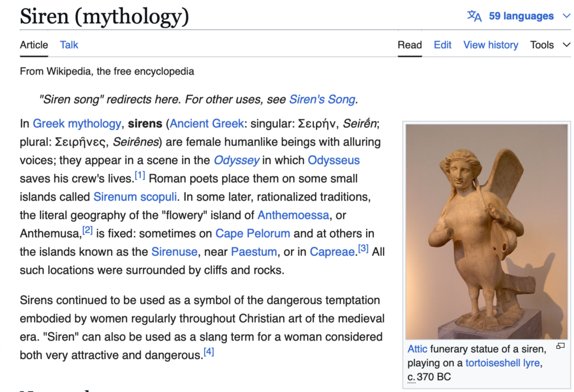Click the Cape Pelorum link

(x=253, y=234)
